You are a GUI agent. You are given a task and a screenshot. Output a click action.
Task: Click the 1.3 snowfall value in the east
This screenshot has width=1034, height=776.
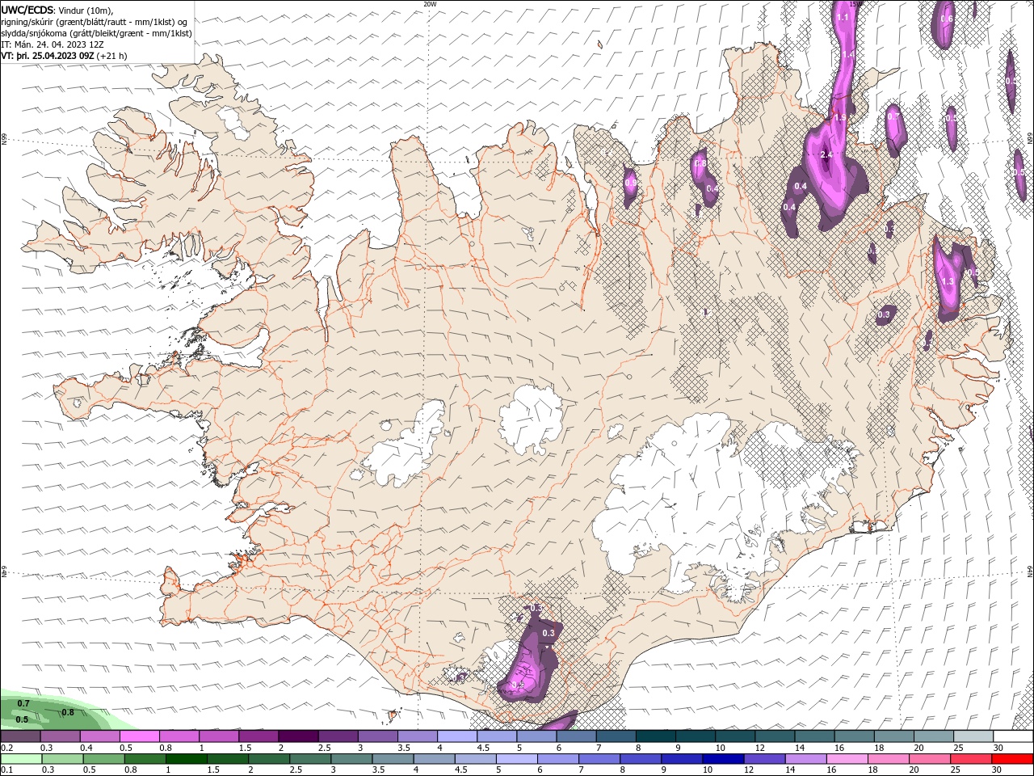click(x=948, y=281)
